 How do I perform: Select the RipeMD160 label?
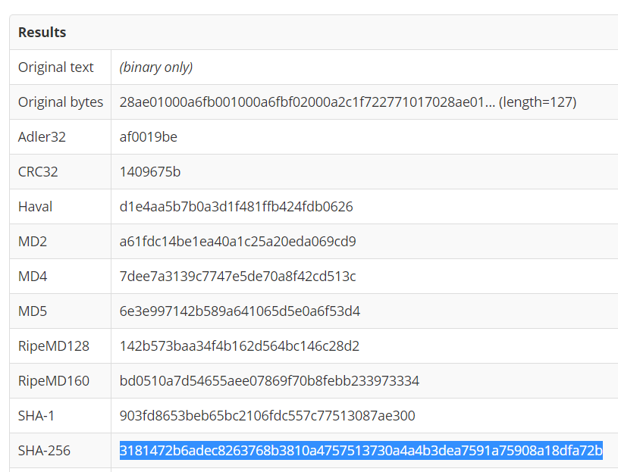[x=54, y=381]
